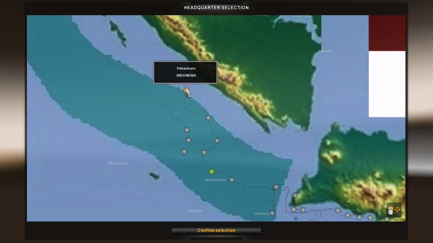Click the Netherlands country label
This screenshot has width=433, height=243.
click(x=216, y=179)
